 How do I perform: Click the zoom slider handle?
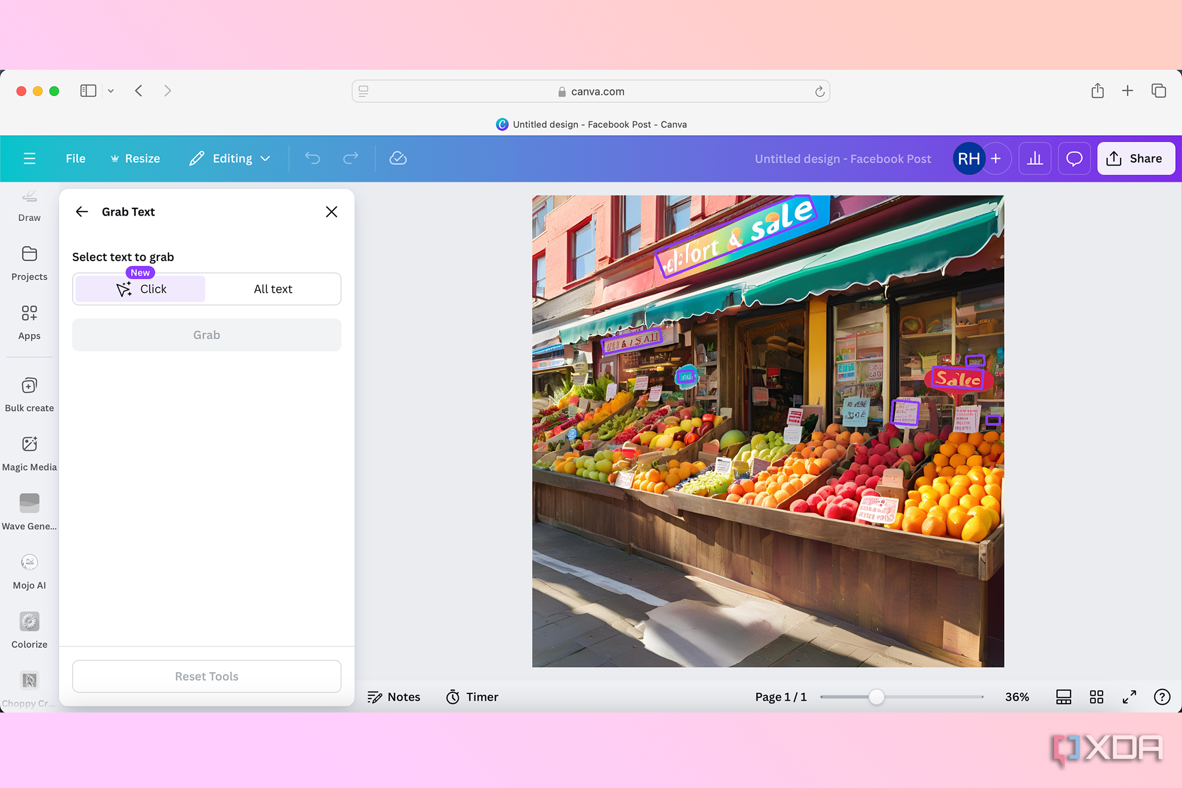[876, 697]
